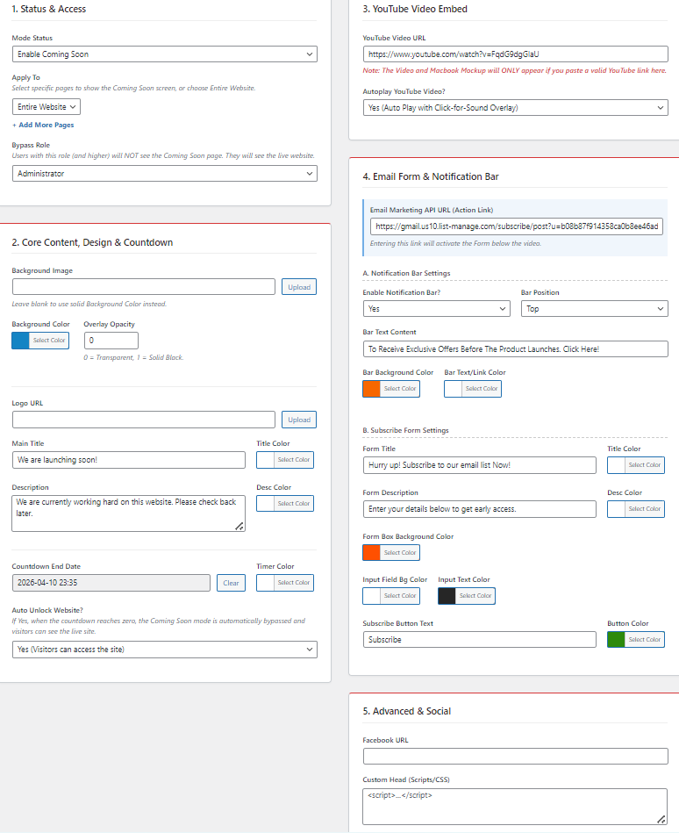
Task: Open the Main Title Color picker
Action: click(285, 460)
